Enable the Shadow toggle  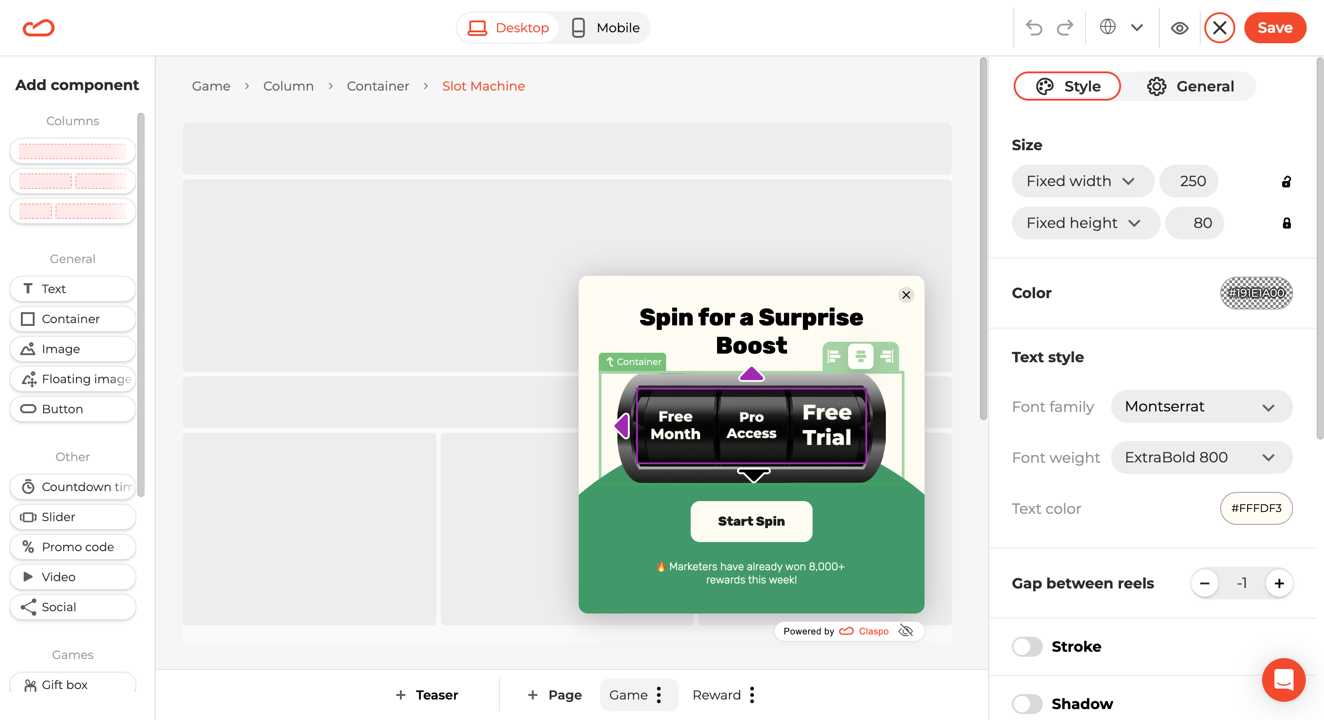point(1027,704)
